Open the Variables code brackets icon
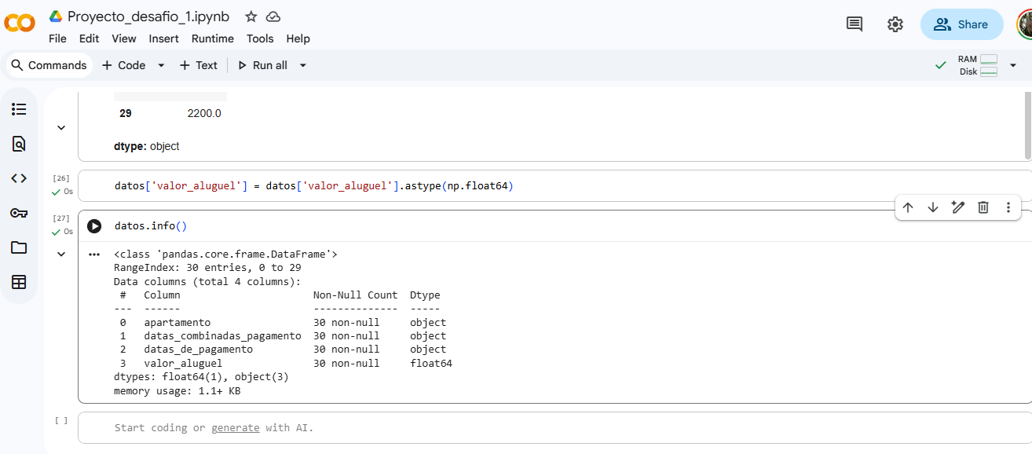Image resolution: width=1032 pixels, height=454 pixels. 19,178
